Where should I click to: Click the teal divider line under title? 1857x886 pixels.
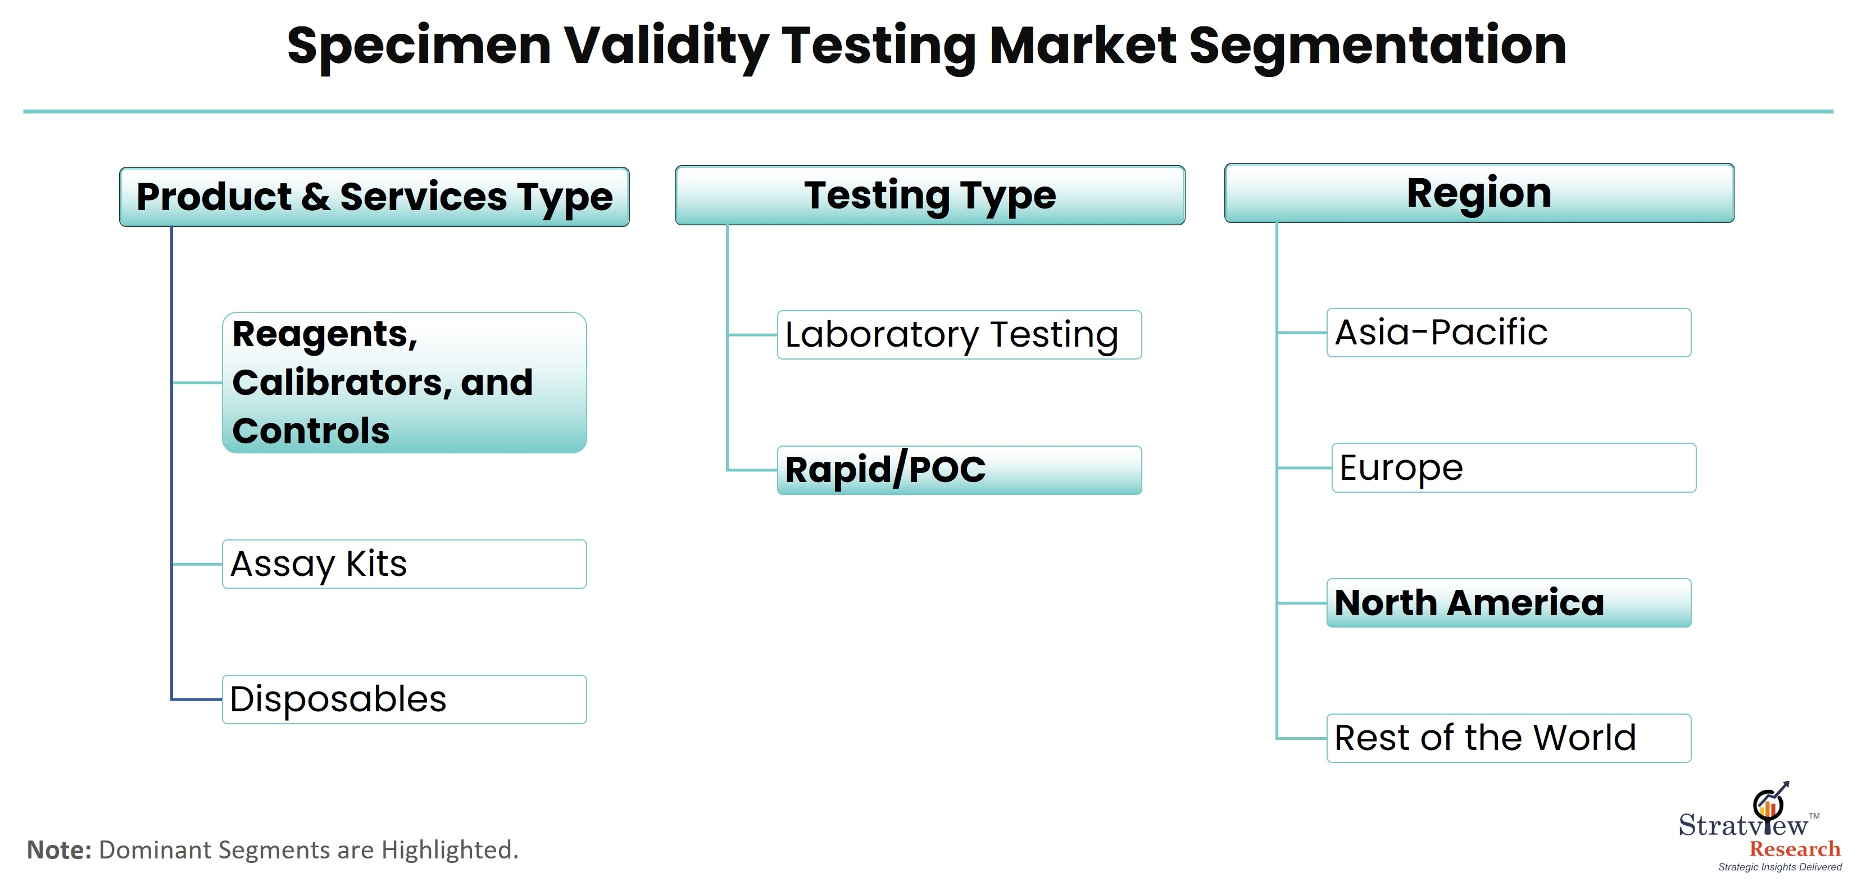[928, 112]
